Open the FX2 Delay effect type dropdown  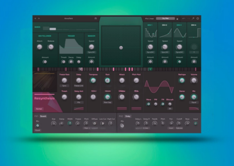click(x=128, y=116)
